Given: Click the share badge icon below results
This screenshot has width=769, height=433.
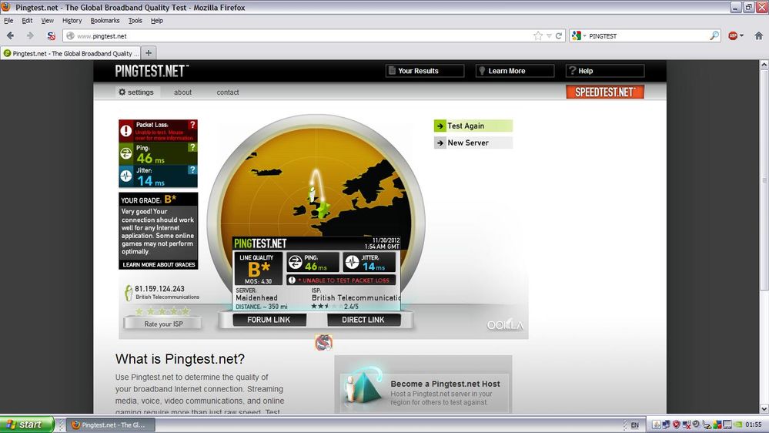Looking at the screenshot, I should 323,342.
